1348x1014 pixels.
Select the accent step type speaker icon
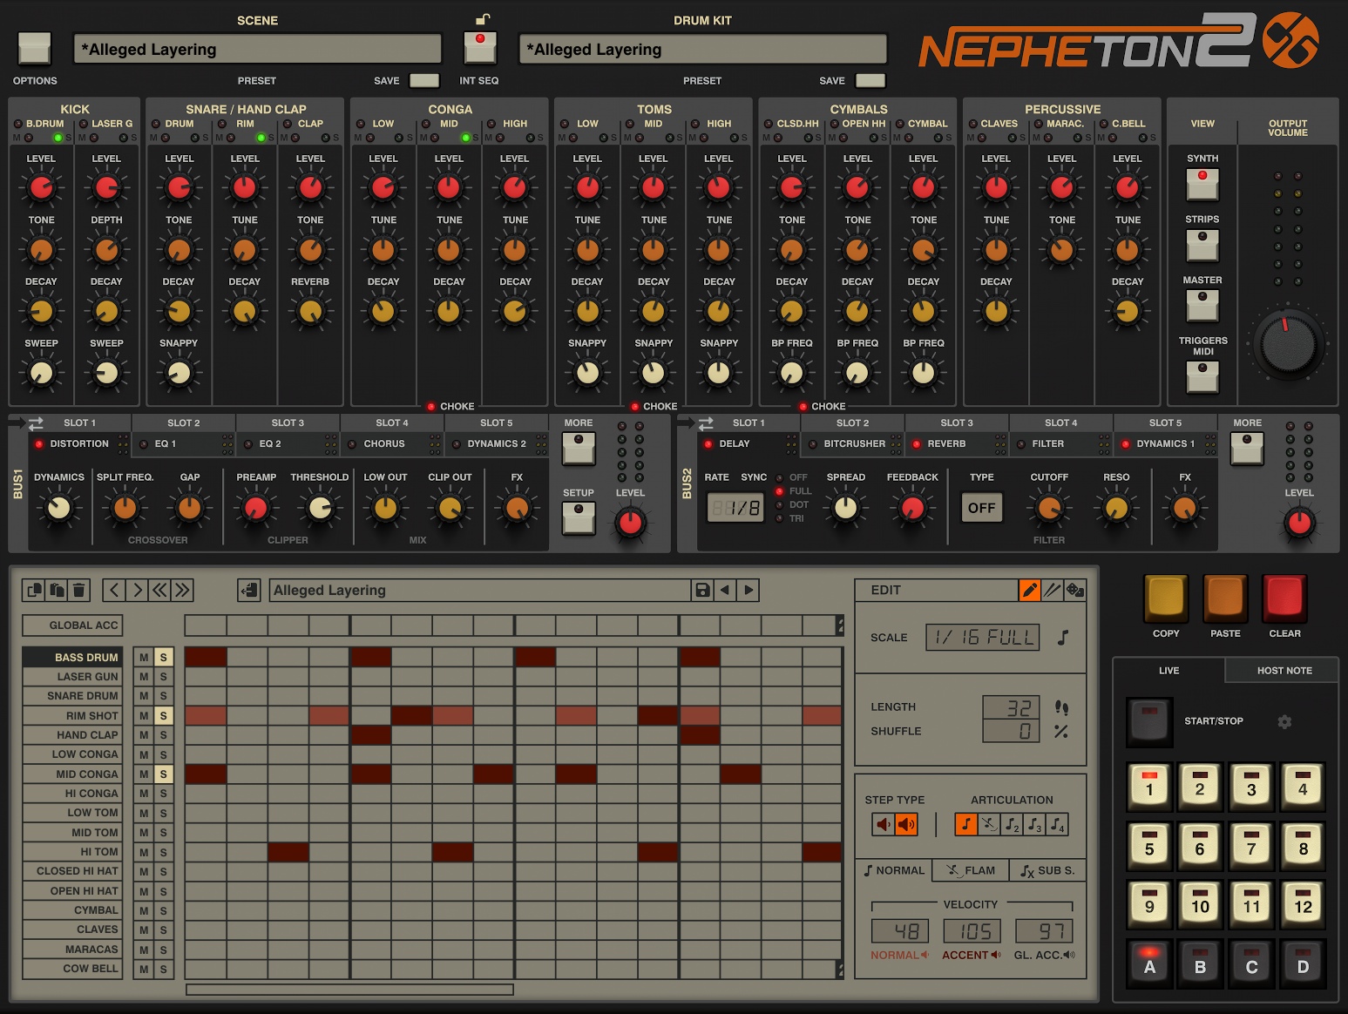click(906, 824)
